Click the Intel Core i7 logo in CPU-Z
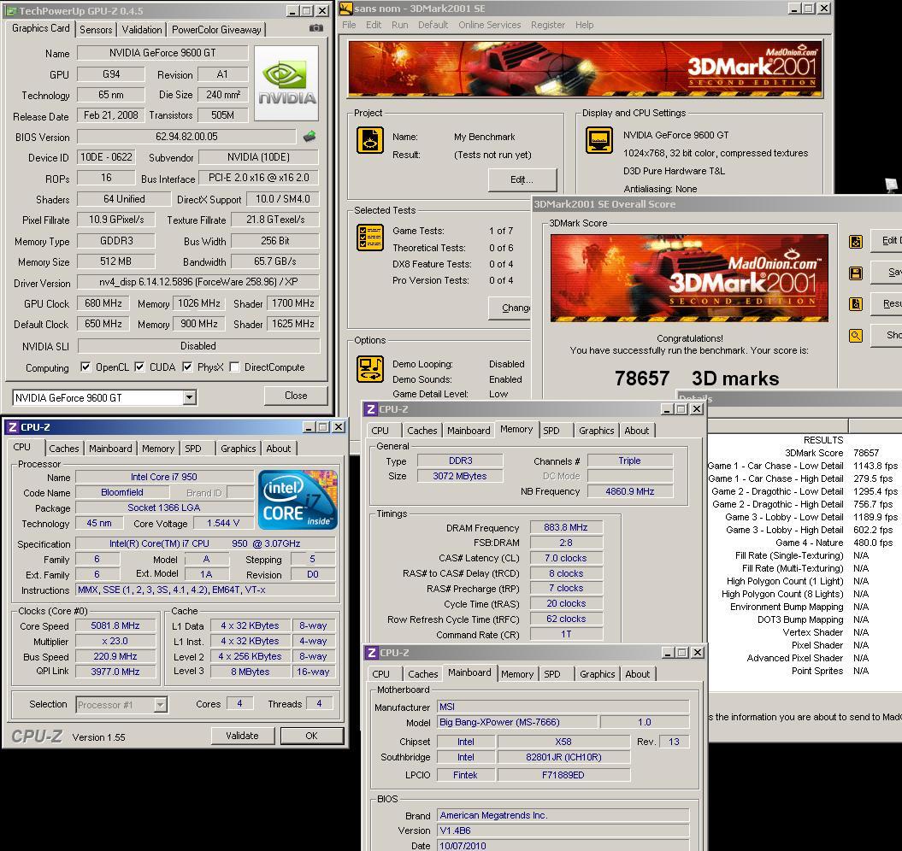This screenshot has width=902, height=851. tap(298, 500)
